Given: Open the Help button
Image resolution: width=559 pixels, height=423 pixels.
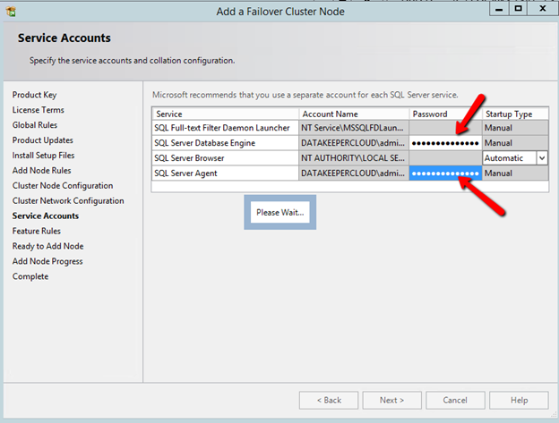Looking at the screenshot, I should (519, 400).
